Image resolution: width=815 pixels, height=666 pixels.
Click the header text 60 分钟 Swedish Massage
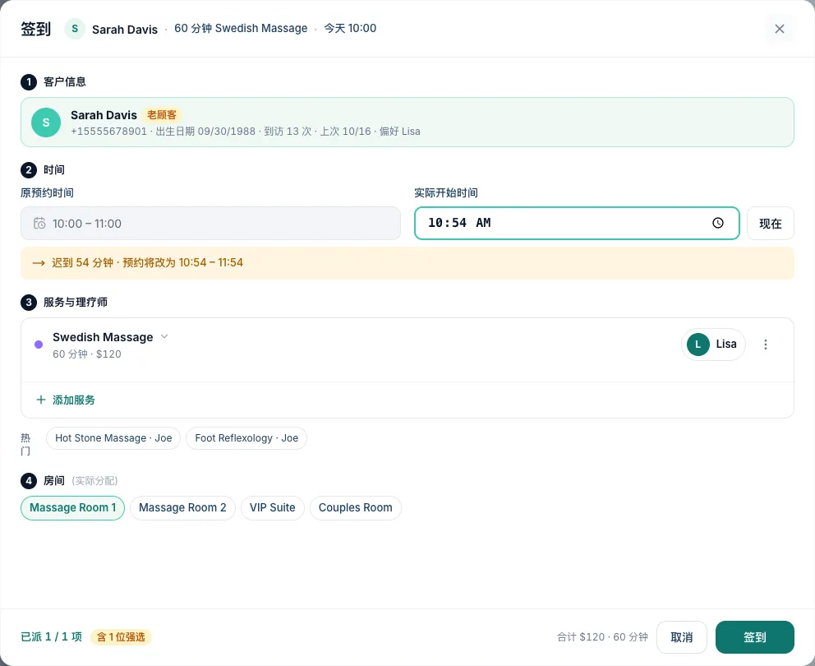pos(241,28)
